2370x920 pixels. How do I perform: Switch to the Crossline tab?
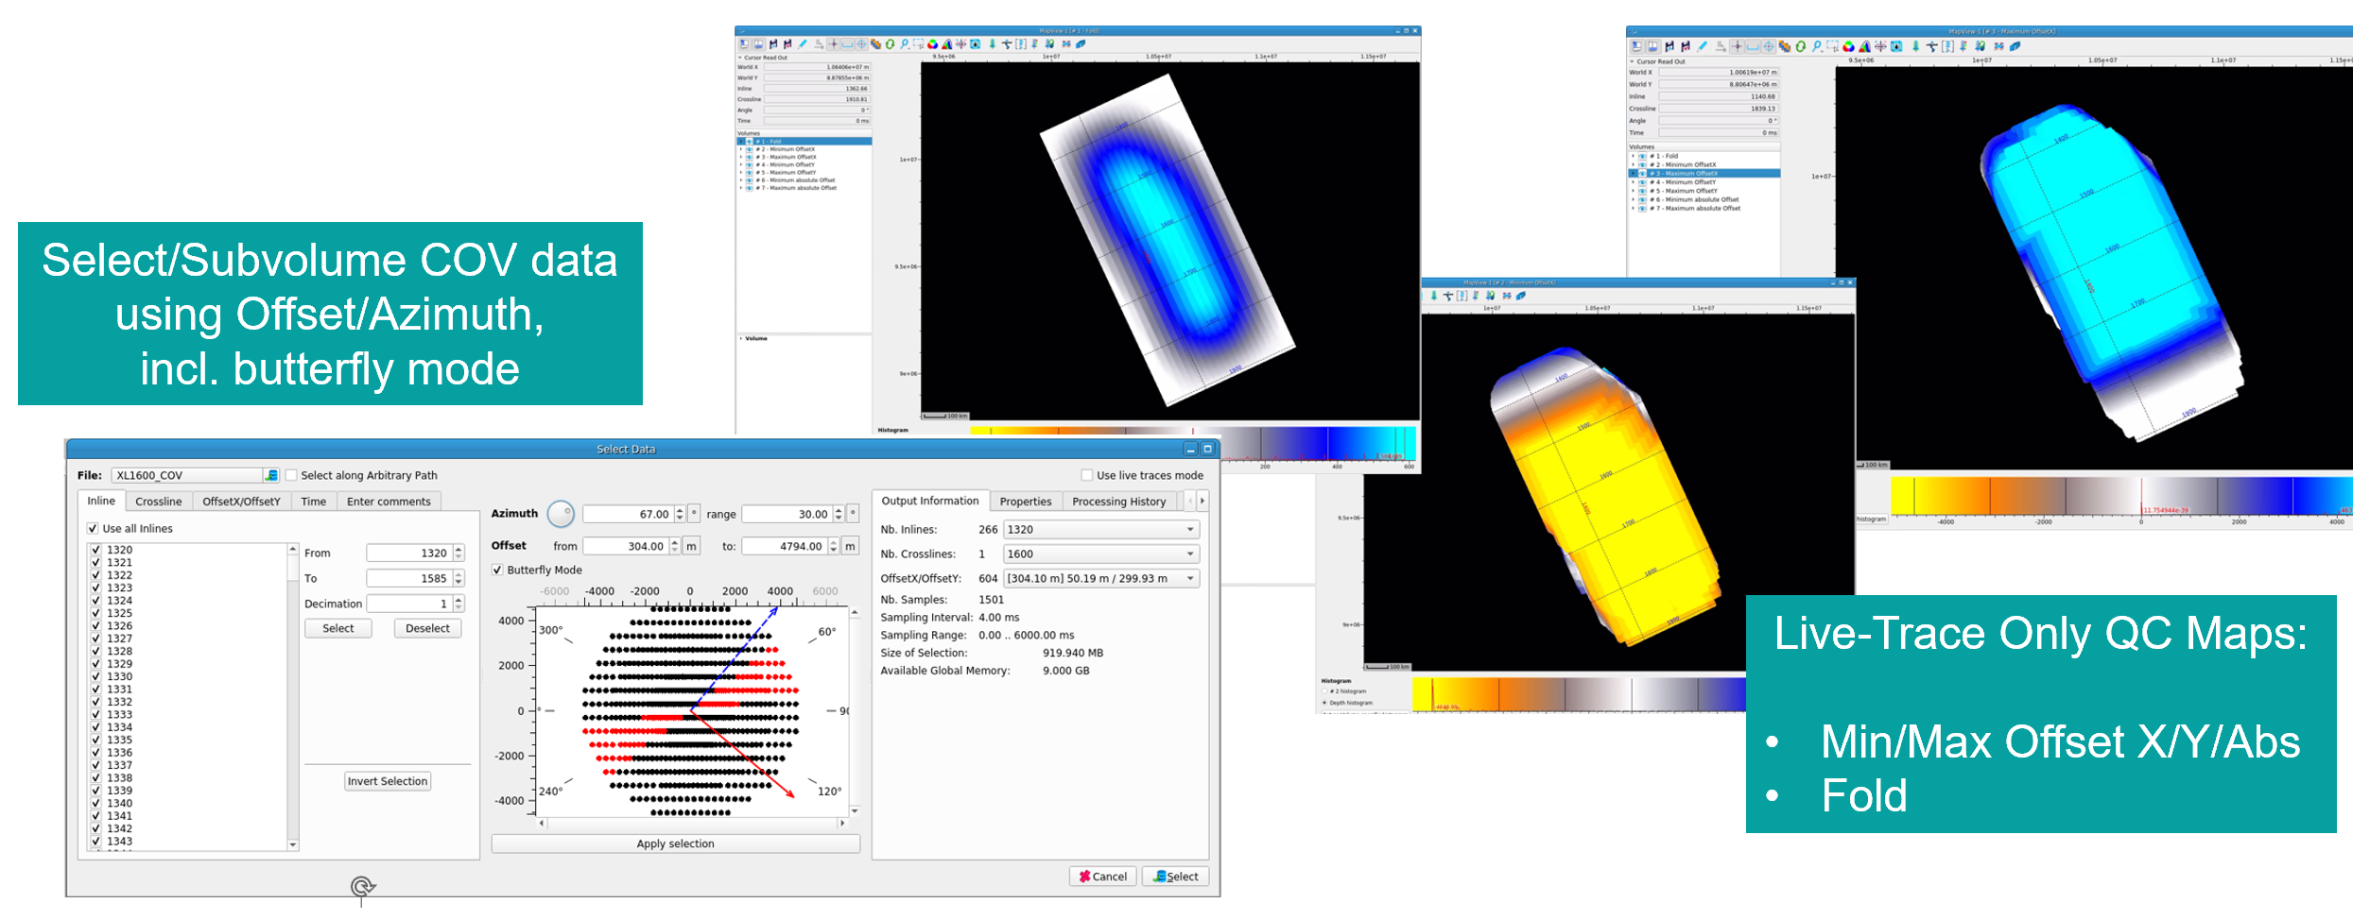(x=158, y=502)
